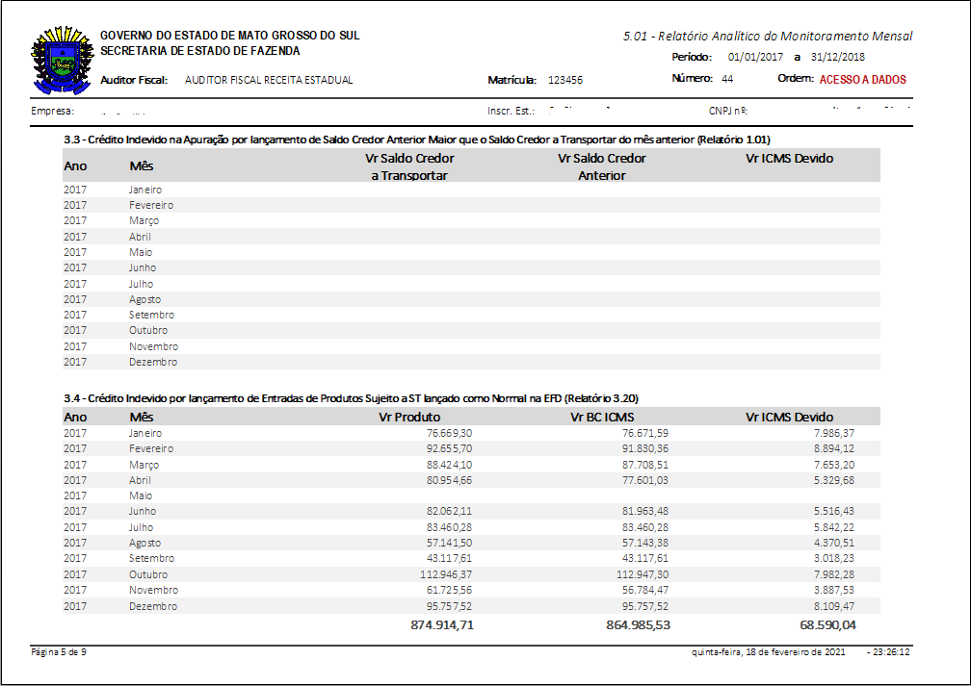The width and height of the screenshot is (971, 686).
Task: Select the section 3.3 Crédito Indevido heading
Action: pyautogui.click(x=416, y=140)
